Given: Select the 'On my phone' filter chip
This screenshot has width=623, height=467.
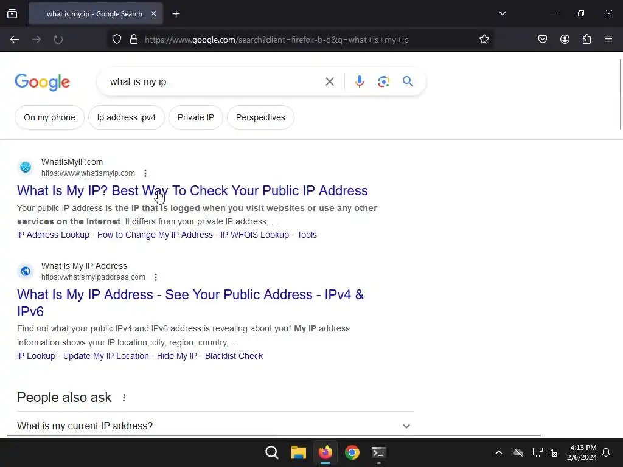Looking at the screenshot, I should tap(50, 117).
